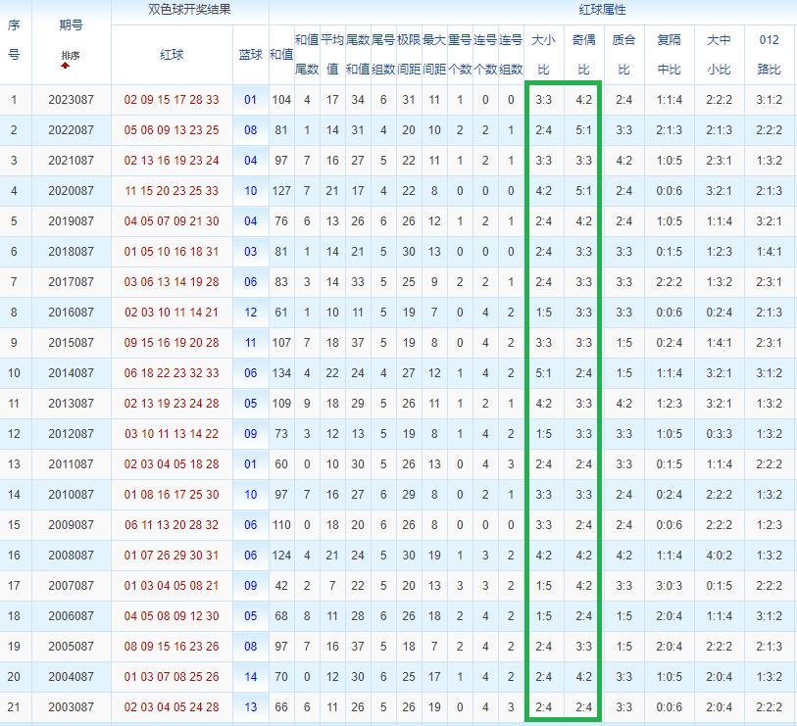Click blue ball 01 in row 2023087
The image size is (797, 726).
251,100
